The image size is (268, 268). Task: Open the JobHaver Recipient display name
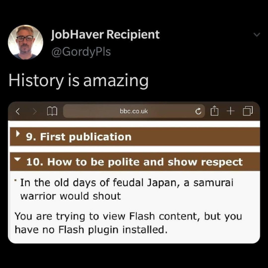pyautogui.click(x=105, y=34)
